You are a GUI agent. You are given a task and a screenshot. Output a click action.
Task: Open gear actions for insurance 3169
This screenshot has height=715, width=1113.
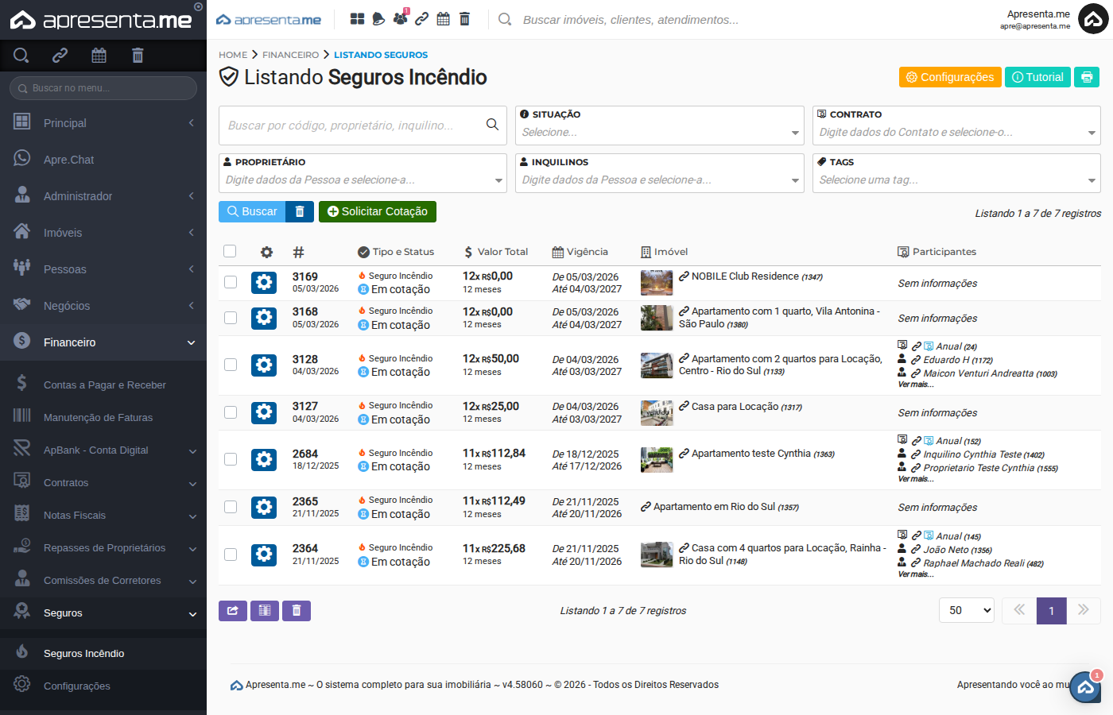click(x=264, y=283)
